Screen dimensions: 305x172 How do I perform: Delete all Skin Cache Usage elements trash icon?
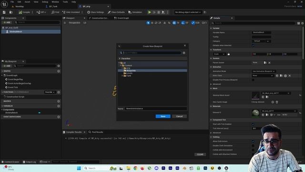[277, 102]
